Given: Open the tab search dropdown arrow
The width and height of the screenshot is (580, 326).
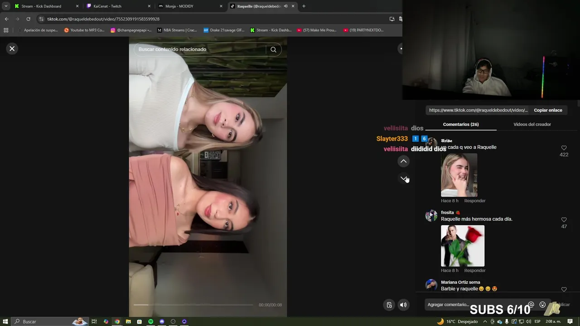Looking at the screenshot, I should tap(6, 6).
